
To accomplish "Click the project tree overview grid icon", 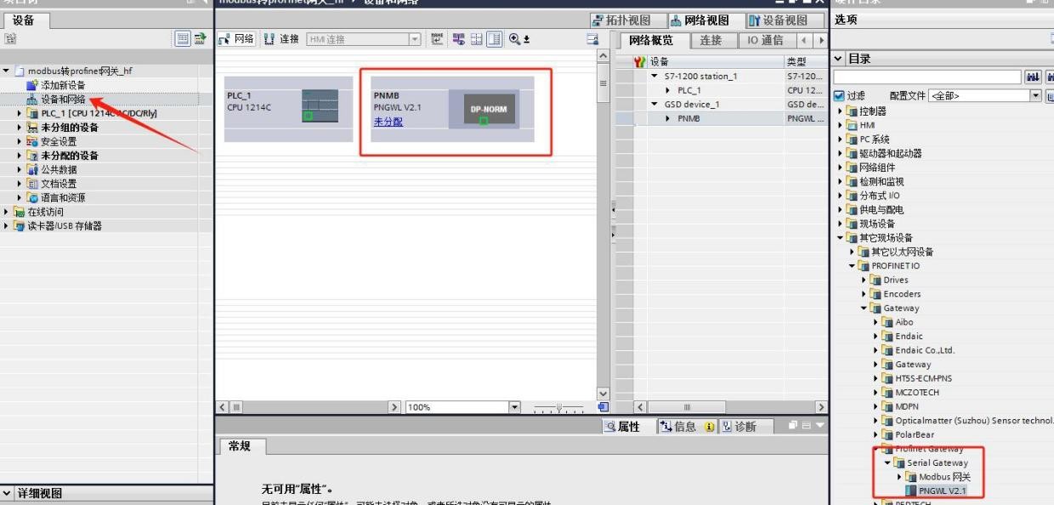I will tap(183, 38).
